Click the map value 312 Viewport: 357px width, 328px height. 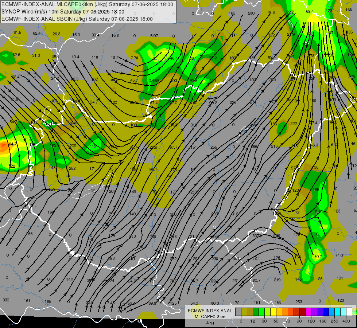[235, 214]
